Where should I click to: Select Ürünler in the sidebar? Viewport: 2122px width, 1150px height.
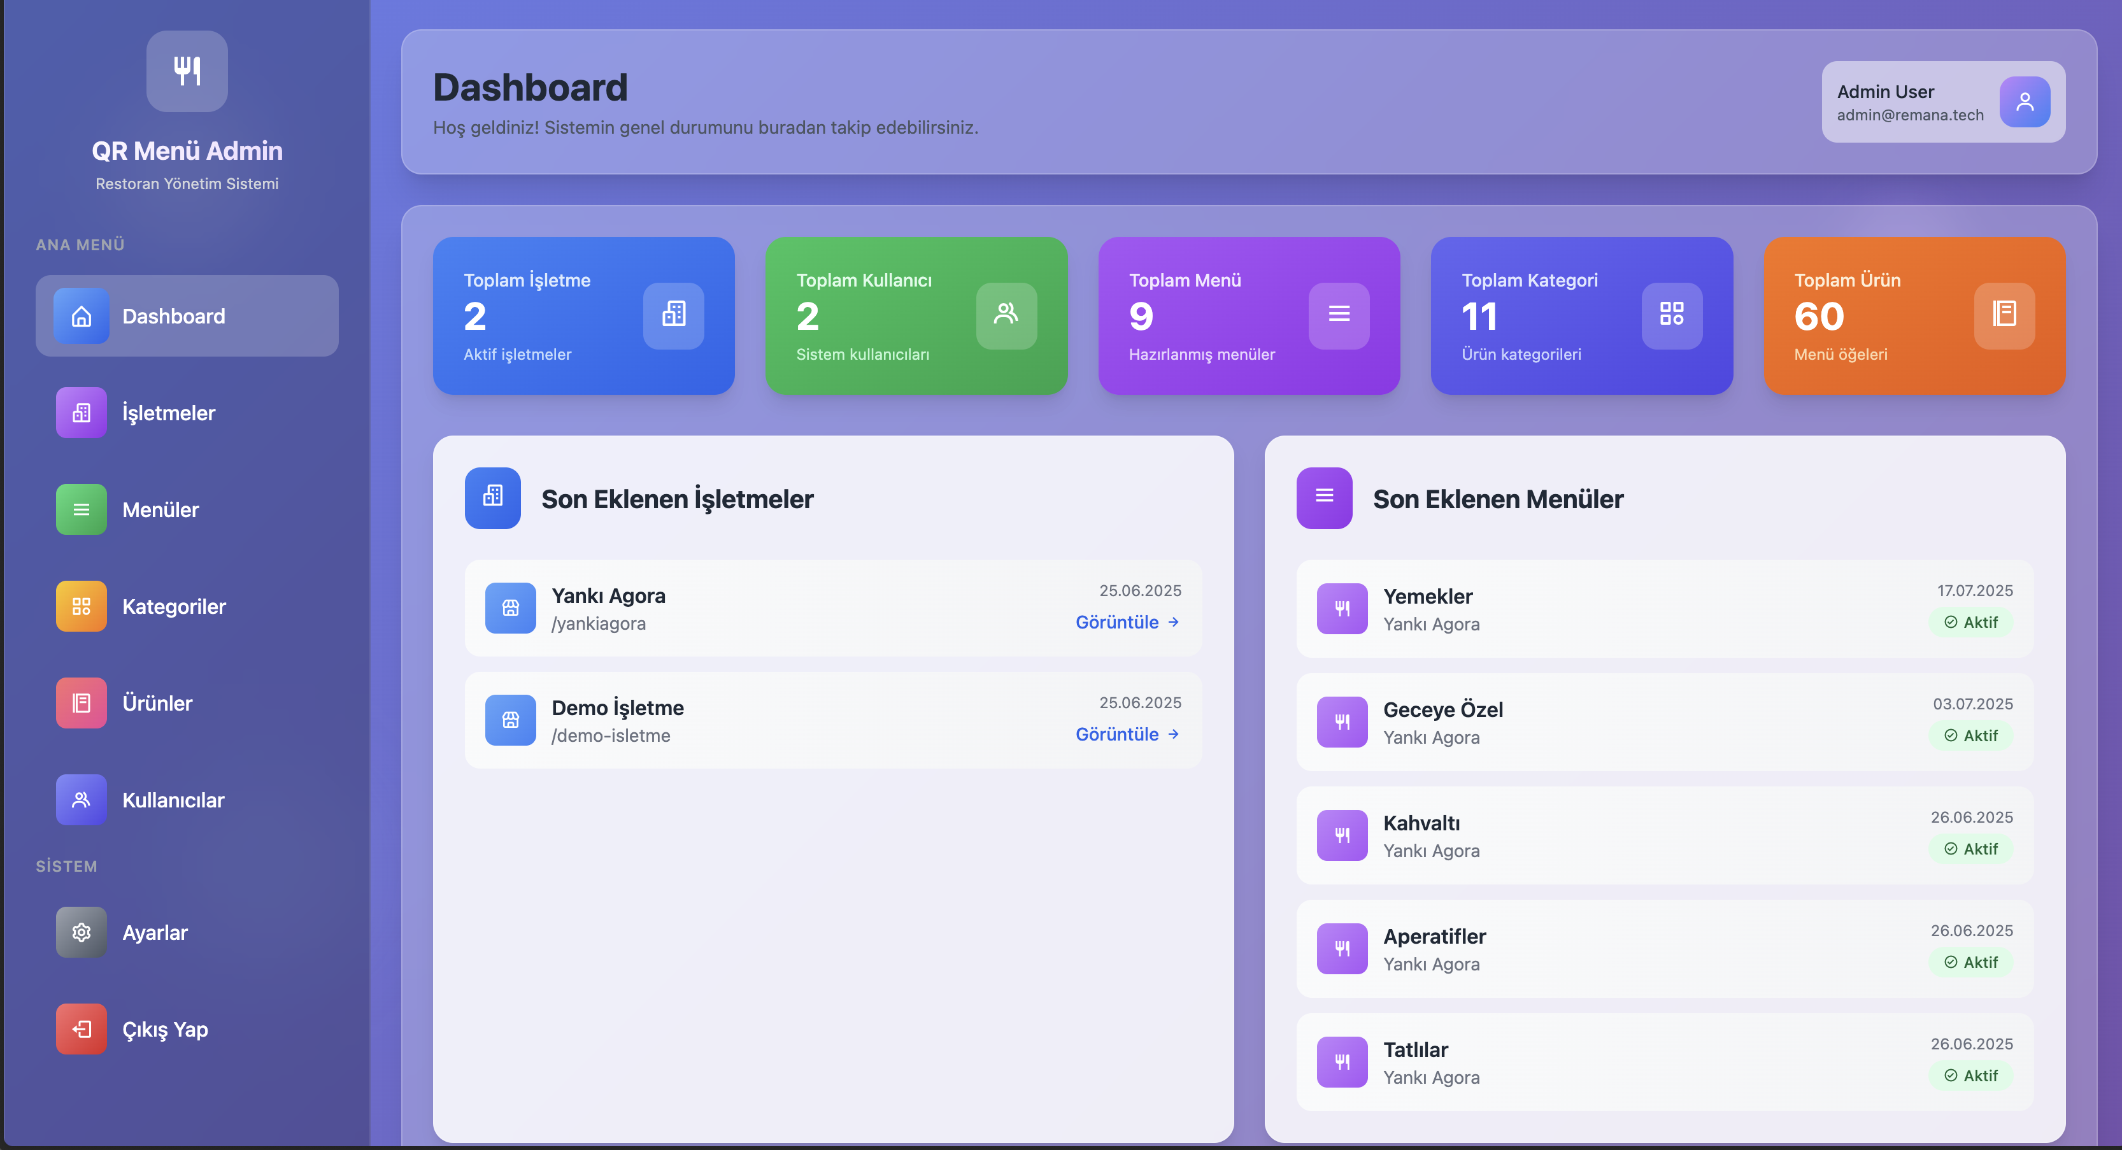click(157, 704)
